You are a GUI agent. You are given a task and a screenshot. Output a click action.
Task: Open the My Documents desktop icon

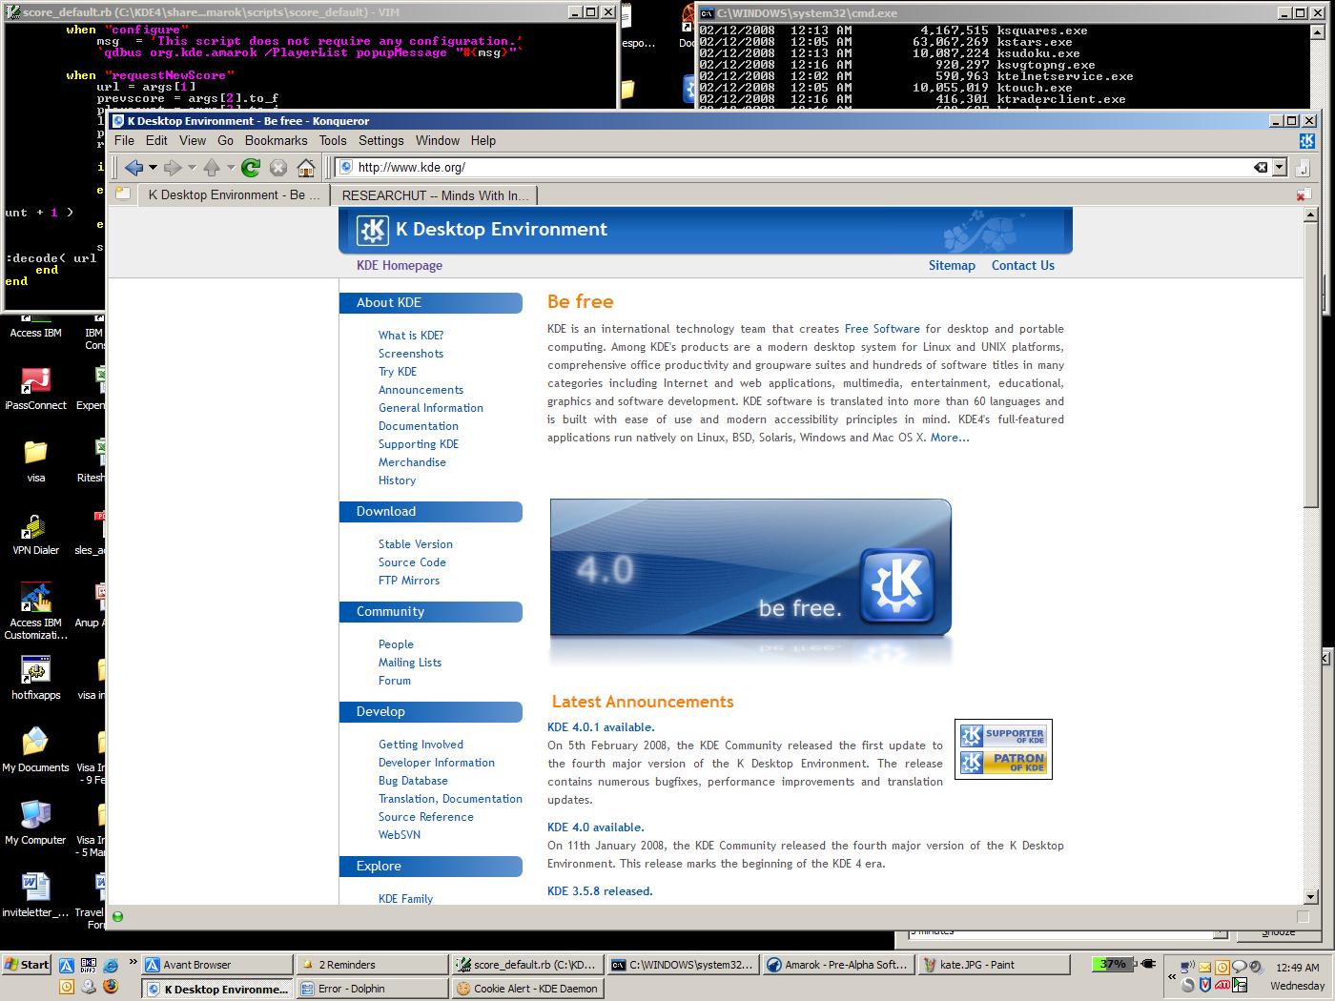point(35,748)
